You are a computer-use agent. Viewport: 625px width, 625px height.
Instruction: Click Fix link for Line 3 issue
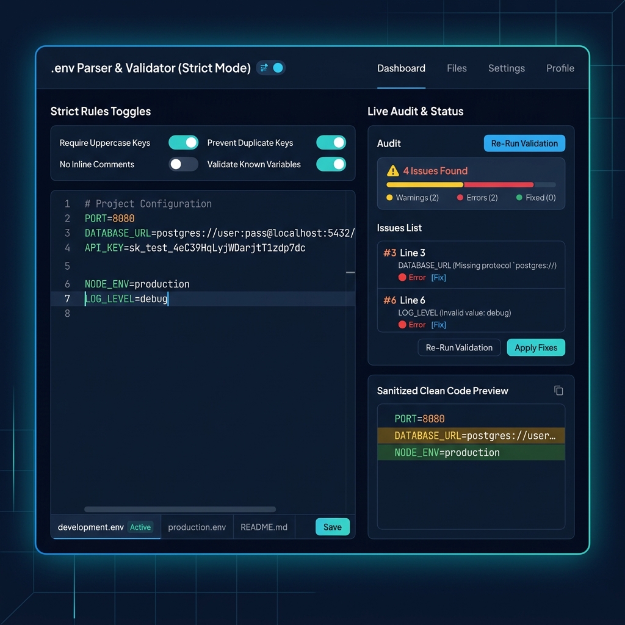[x=438, y=278]
